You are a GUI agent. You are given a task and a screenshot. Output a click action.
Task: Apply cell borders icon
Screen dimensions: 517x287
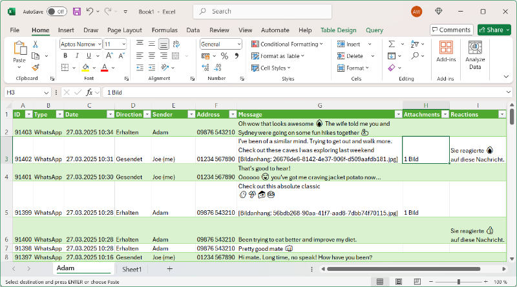tap(65, 68)
